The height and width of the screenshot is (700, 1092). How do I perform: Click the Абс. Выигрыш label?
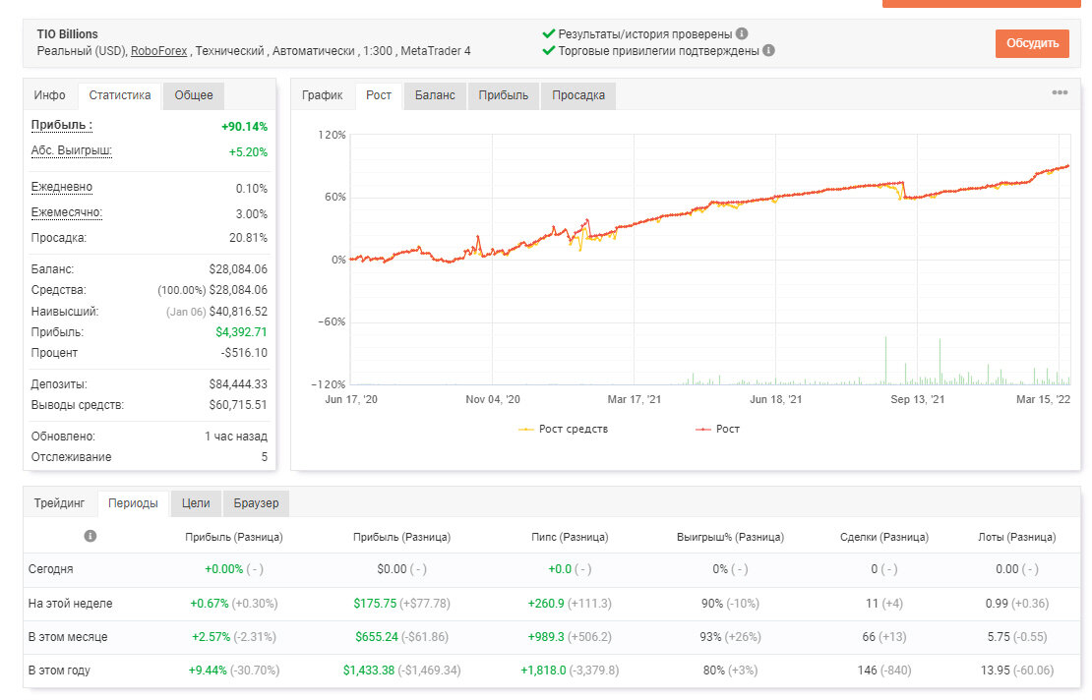click(x=71, y=151)
